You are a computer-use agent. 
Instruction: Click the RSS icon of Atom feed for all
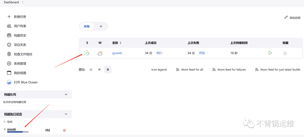click(x=178, y=70)
